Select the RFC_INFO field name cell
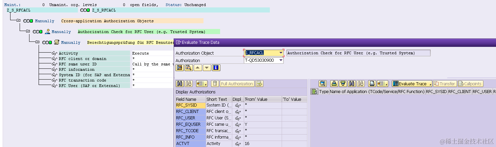Screen dimensions: 496x147 [x=191, y=137]
